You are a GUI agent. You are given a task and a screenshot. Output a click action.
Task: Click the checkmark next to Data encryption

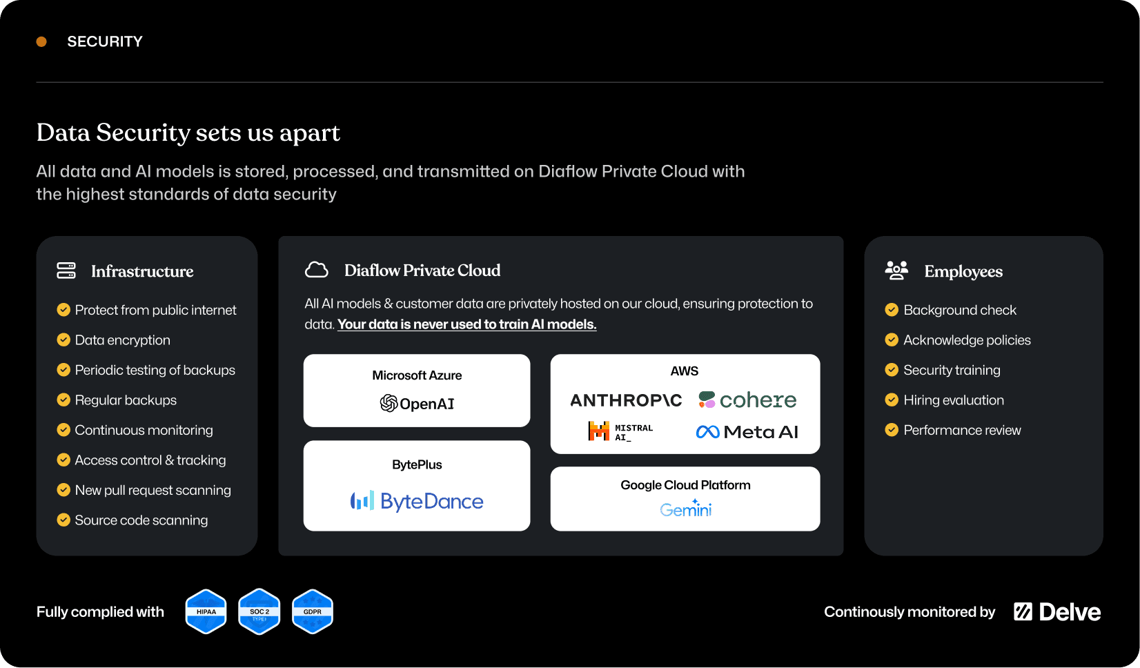63,340
